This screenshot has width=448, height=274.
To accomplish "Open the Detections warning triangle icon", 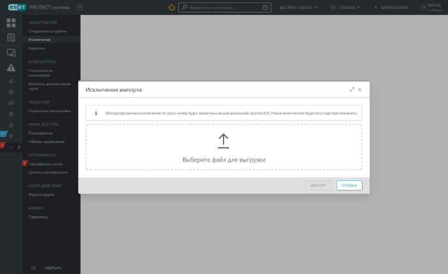I will 11,68.
